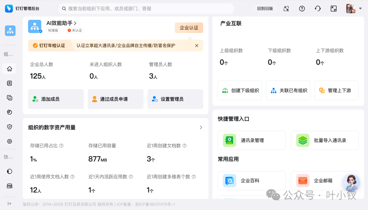Launch the 企业百科 app card

point(251,181)
